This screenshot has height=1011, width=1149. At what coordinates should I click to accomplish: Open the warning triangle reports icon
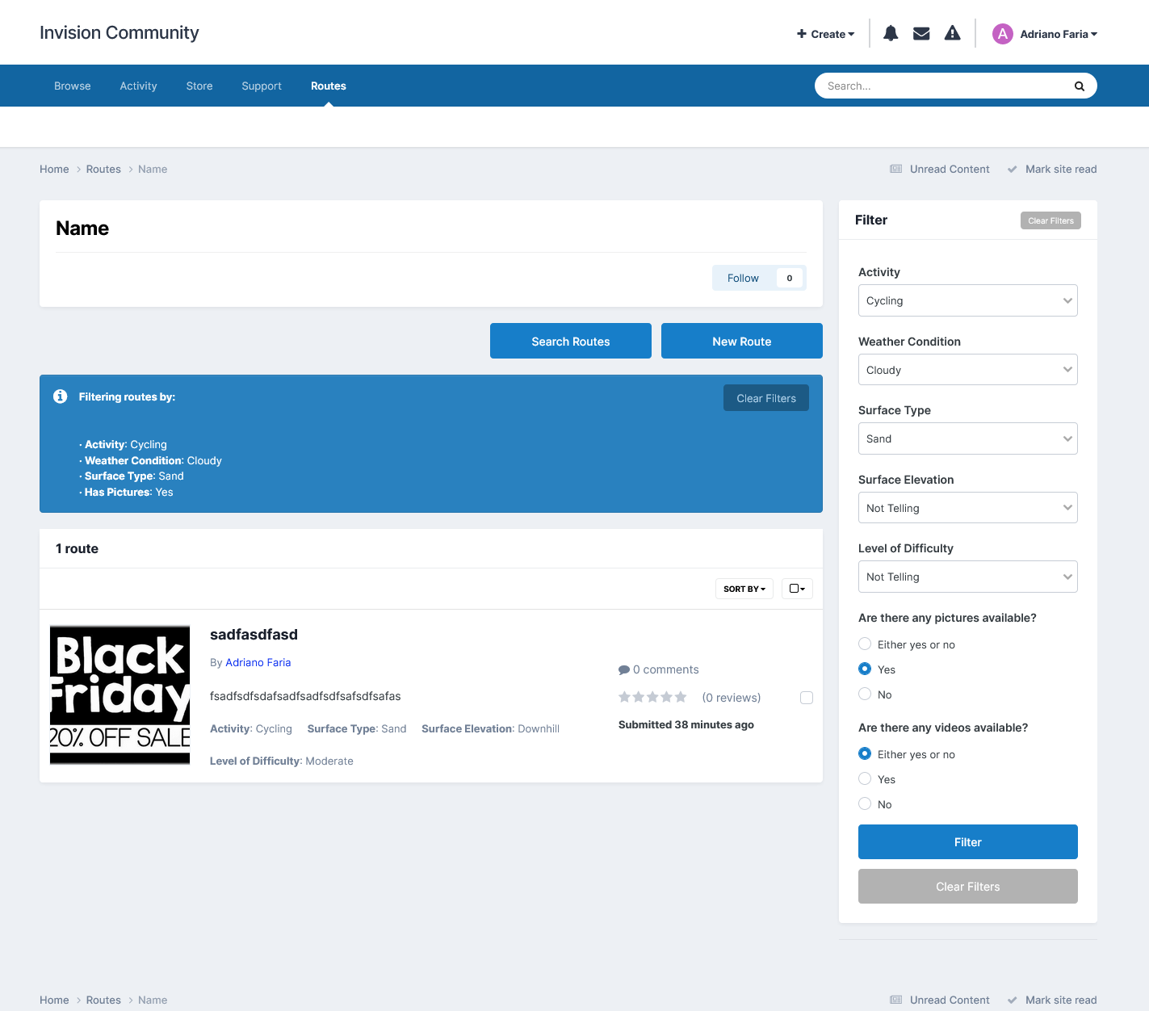(953, 33)
